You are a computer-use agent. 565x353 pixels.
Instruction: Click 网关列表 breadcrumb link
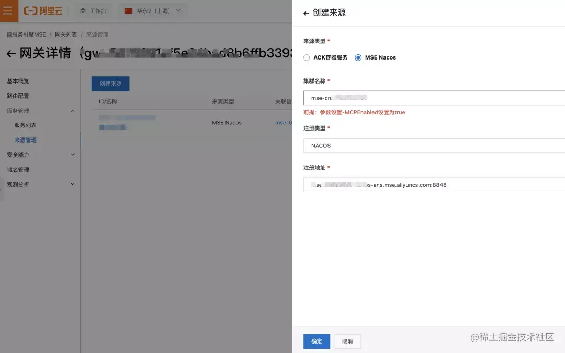66,34
